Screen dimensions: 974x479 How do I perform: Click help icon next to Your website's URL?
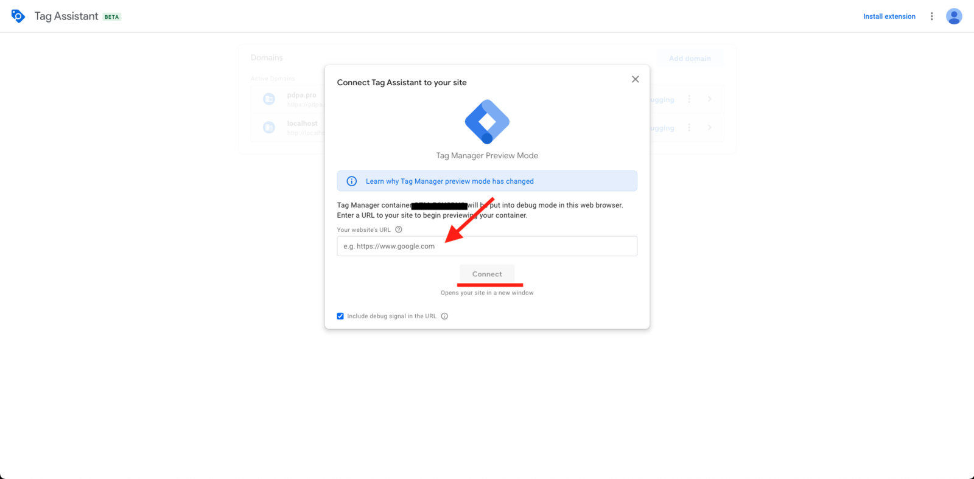coord(399,229)
